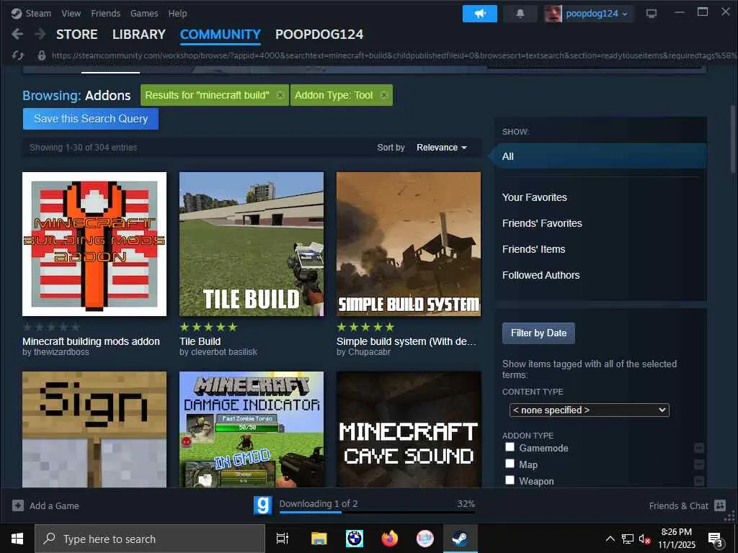The height and width of the screenshot is (553, 738).
Task: Open the Windows Start menu
Action: click(x=17, y=539)
